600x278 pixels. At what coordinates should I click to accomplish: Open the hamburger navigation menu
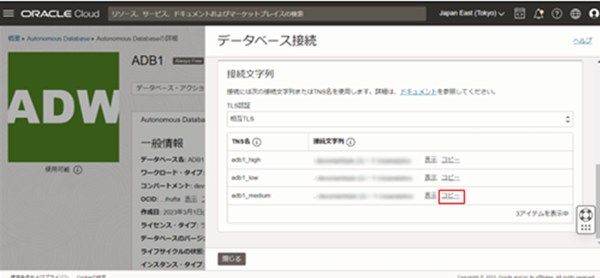click(8, 14)
